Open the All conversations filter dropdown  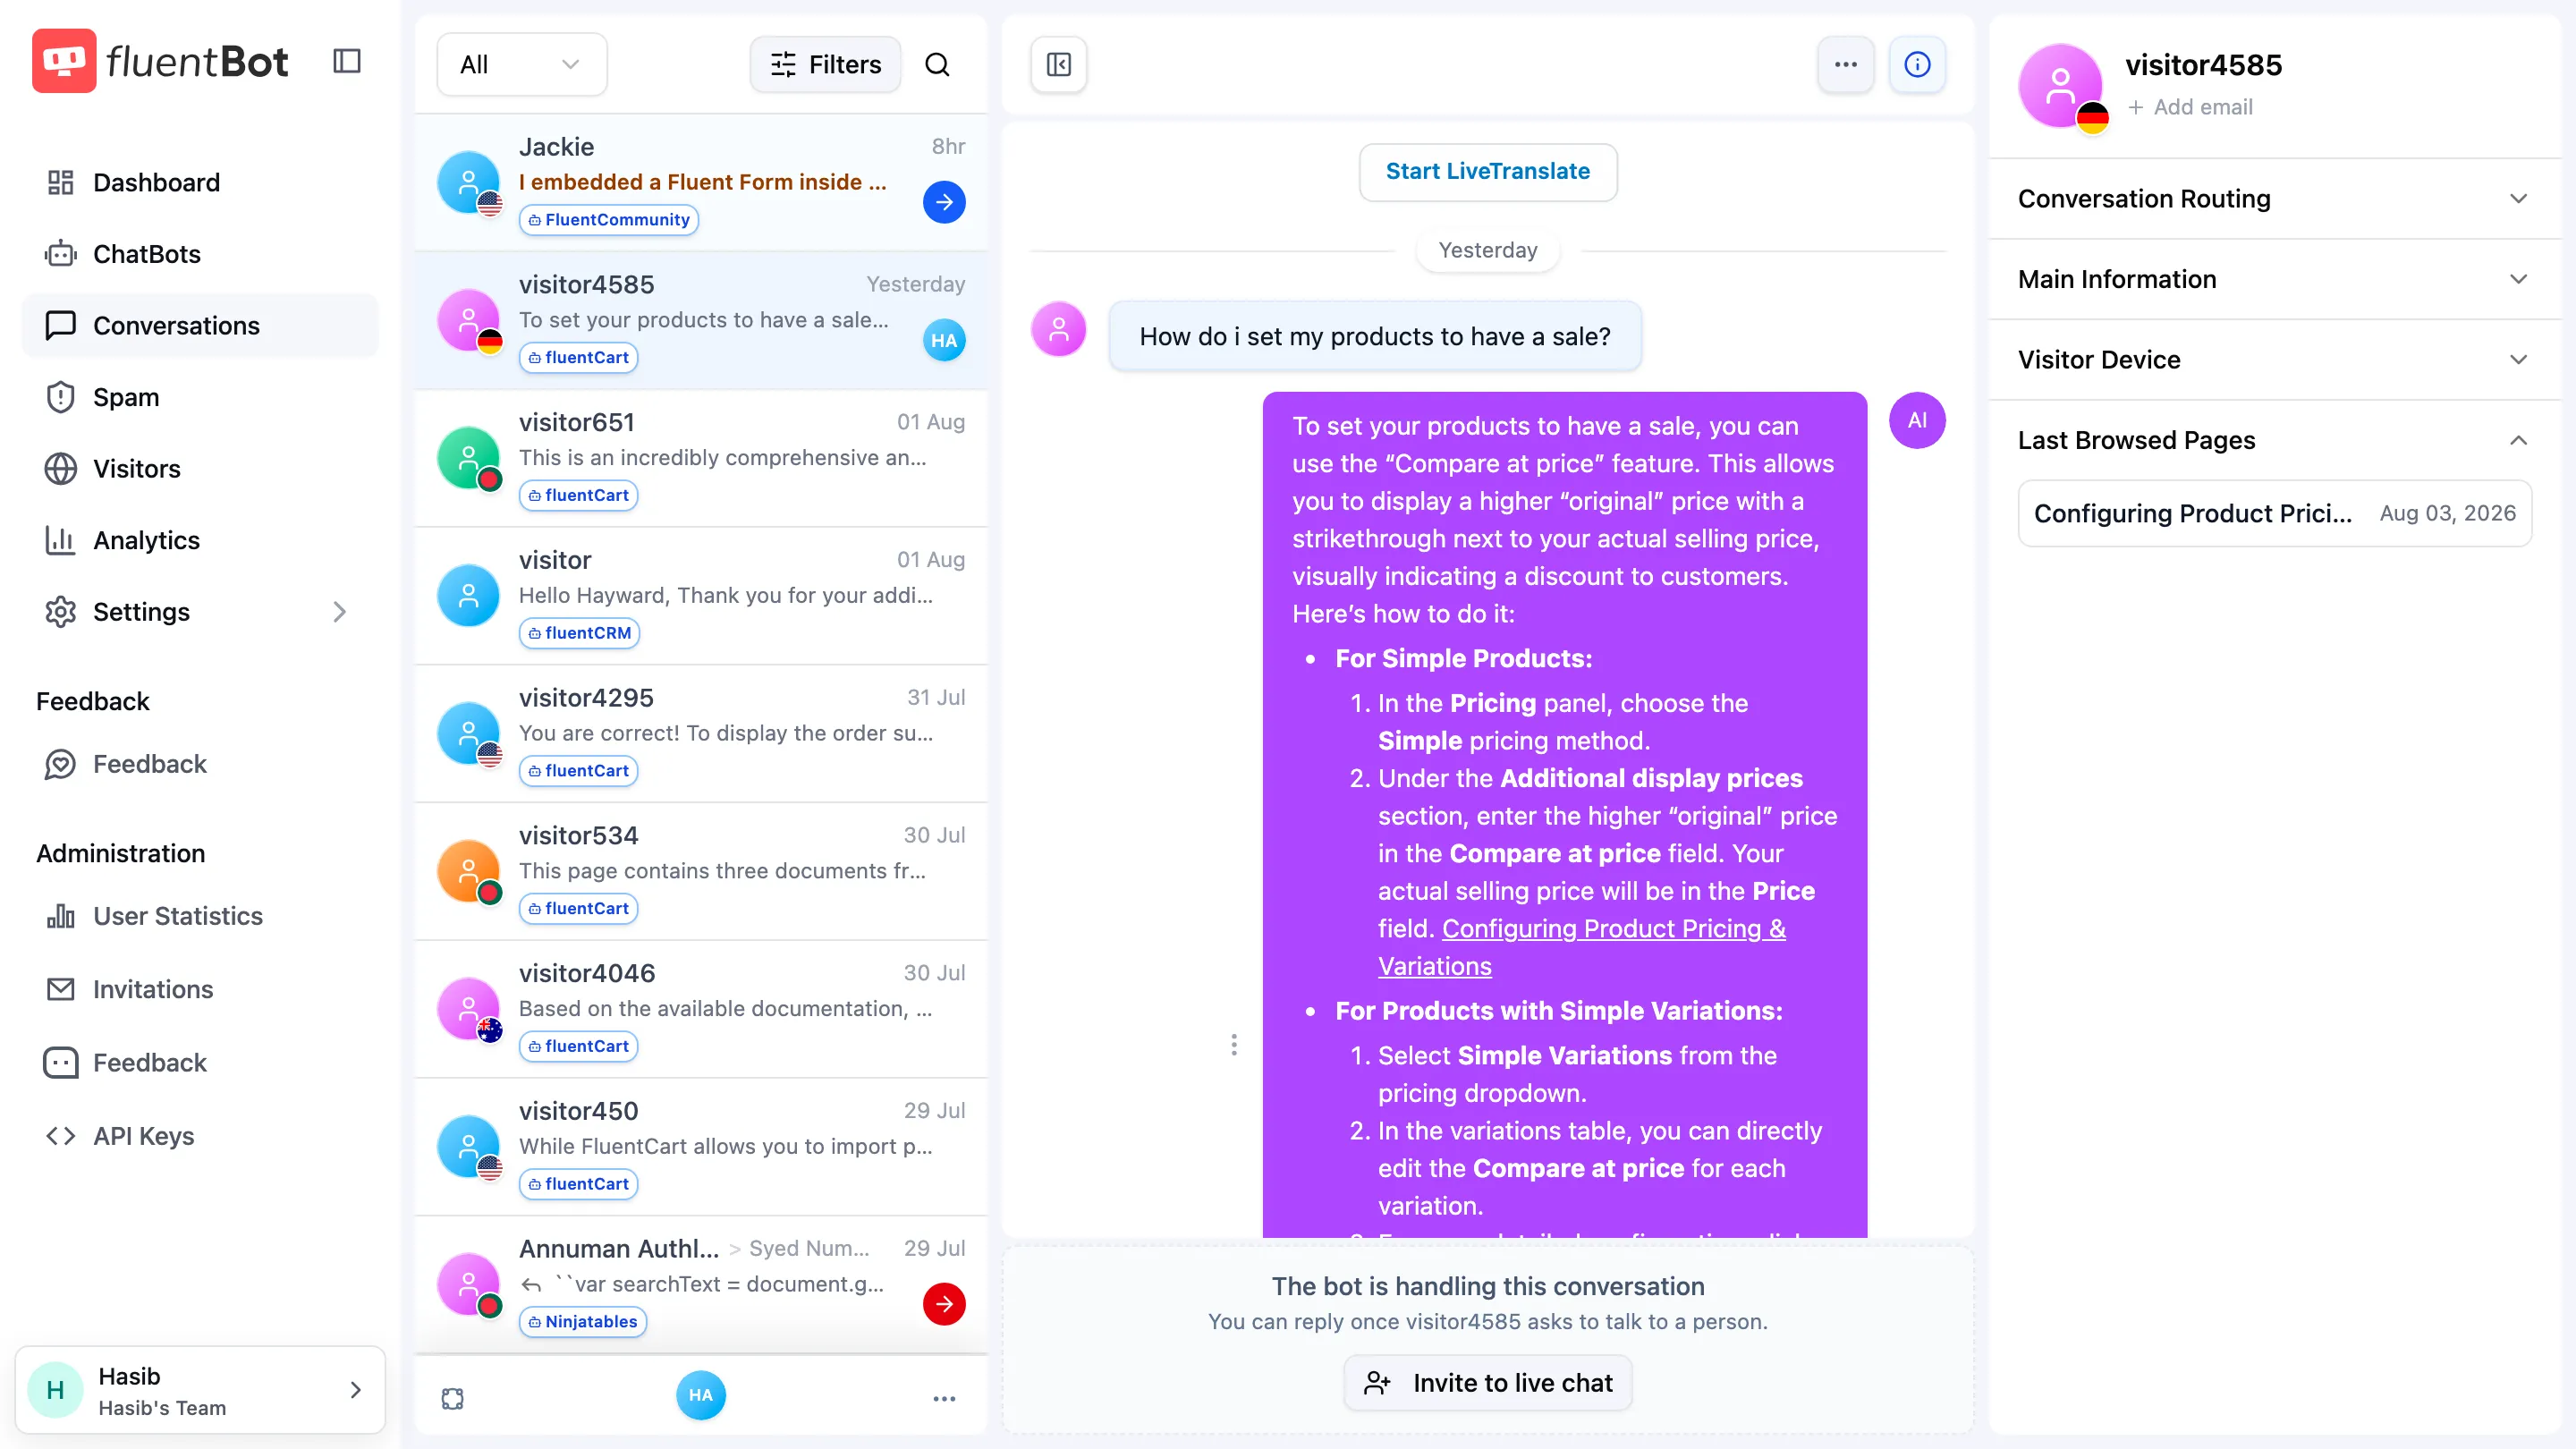coord(522,65)
